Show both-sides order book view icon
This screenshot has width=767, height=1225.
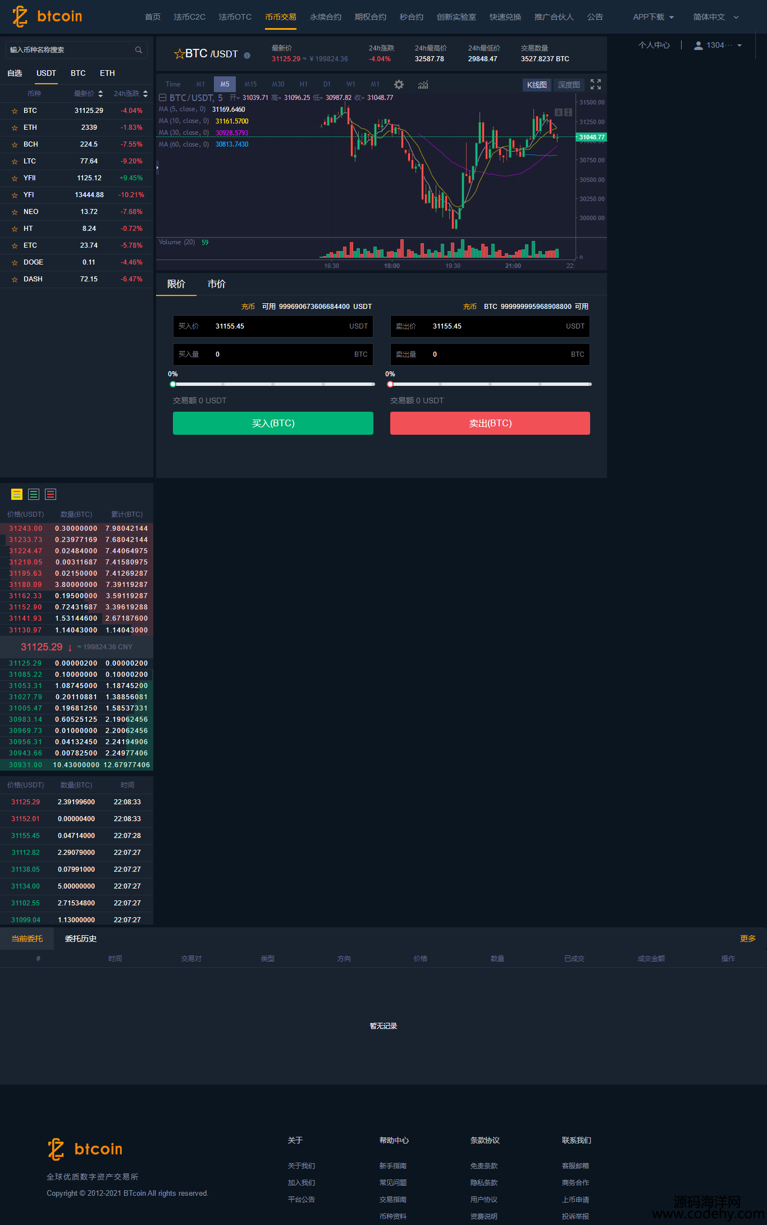pos(17,494)
